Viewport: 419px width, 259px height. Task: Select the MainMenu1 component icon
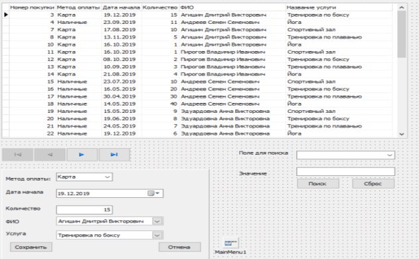[x=230, y=243]
